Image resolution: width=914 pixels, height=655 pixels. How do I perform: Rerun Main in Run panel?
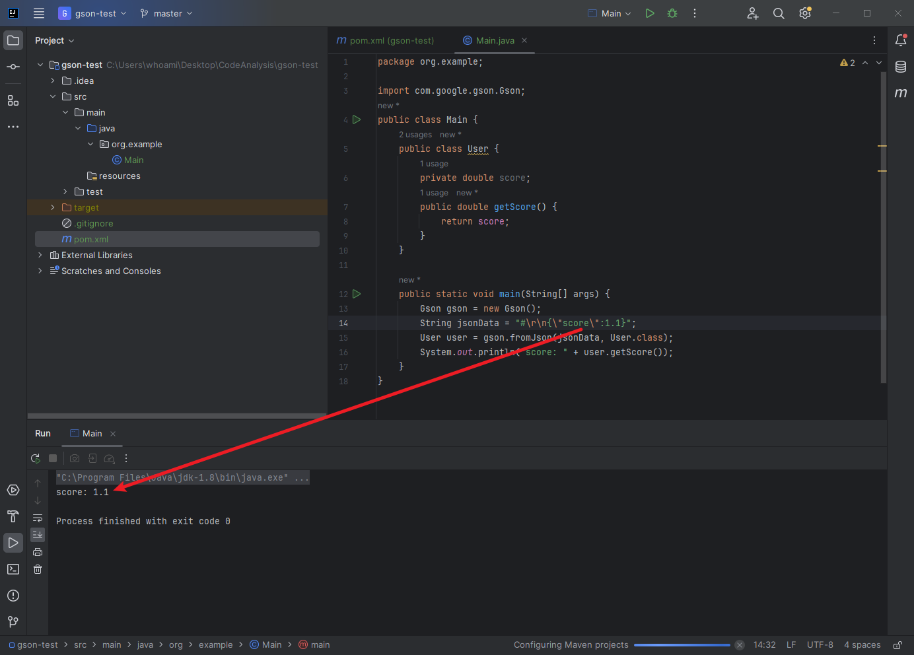36,458
